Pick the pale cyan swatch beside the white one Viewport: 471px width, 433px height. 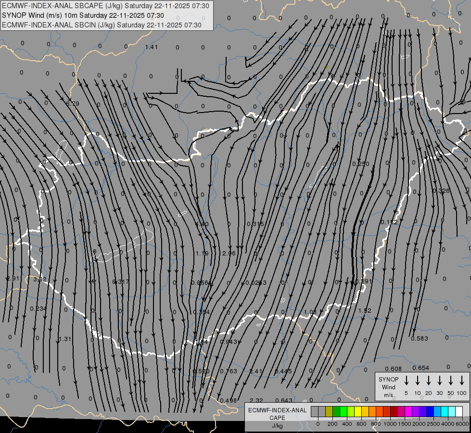point(452,412)
